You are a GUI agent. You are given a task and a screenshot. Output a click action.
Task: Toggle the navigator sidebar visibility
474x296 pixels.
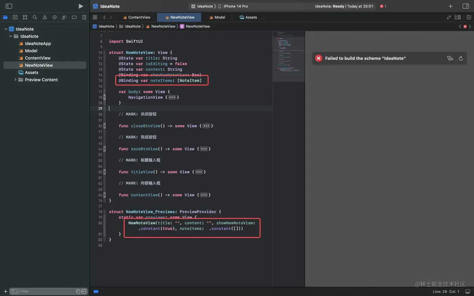pos(9,6)
